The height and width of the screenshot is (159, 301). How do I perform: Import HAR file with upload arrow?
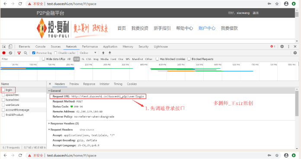coord(103,53)
